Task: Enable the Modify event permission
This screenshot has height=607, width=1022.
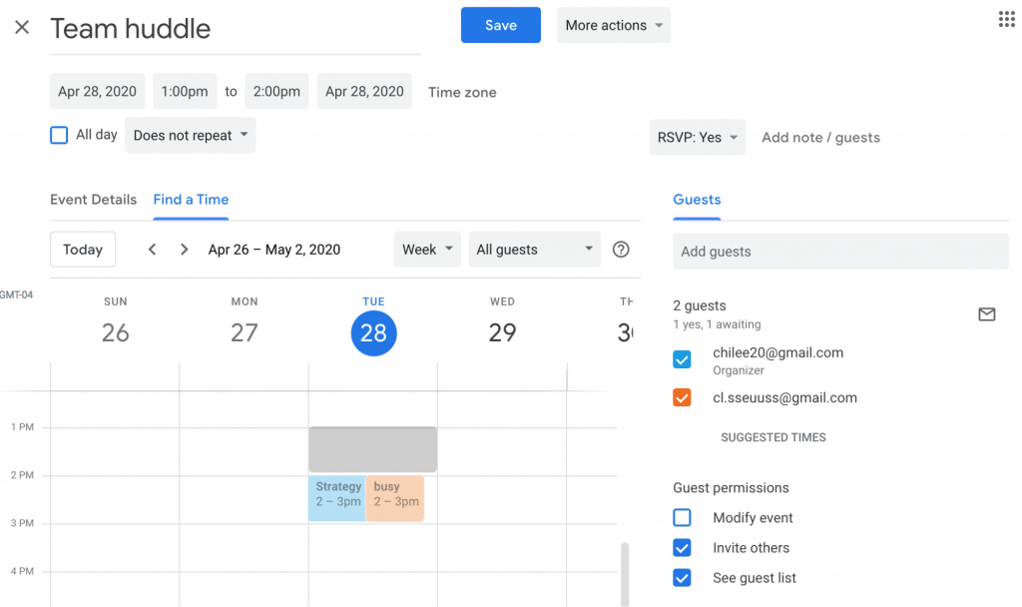Action: pyautogui.click(x=682, y=518)
